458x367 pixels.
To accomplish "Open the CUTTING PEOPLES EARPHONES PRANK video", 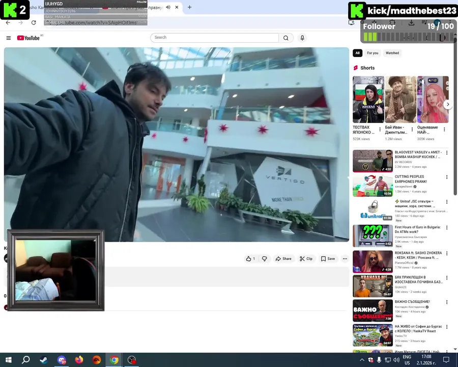I will pos(373,186).
